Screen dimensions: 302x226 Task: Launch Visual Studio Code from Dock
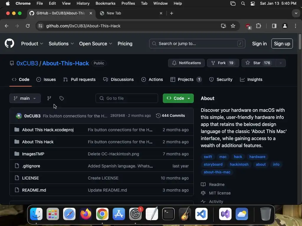click(x=201, y=214)
